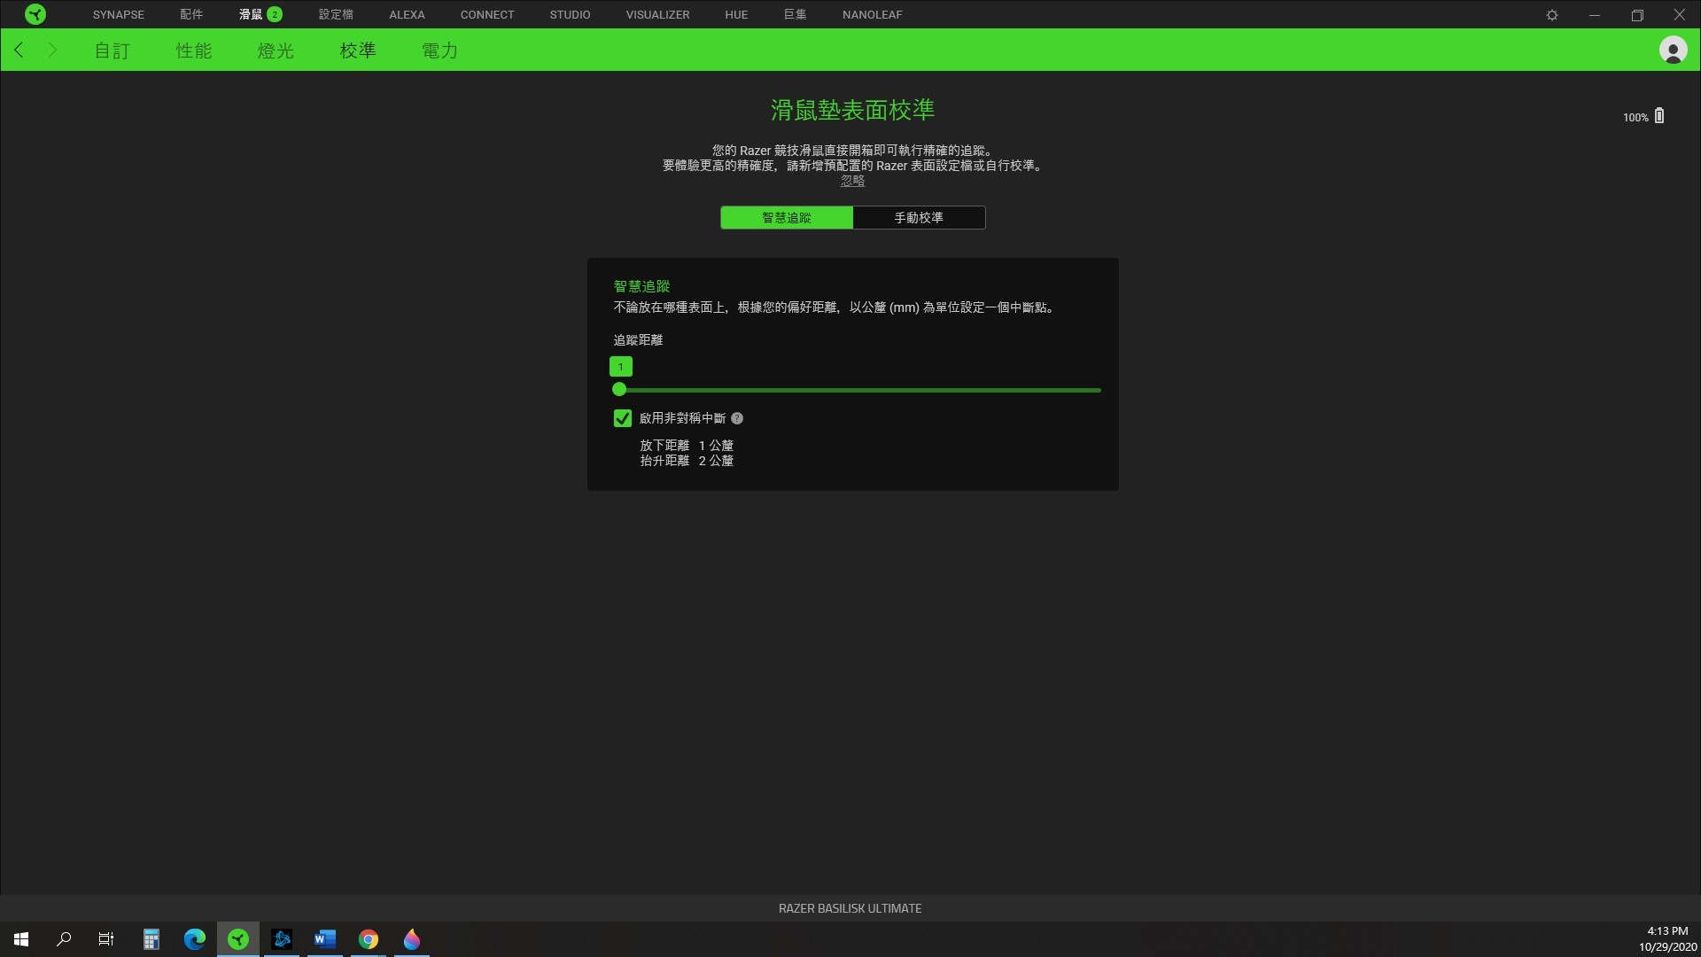Open the 滑鼠 top tab
The width and height of the screenshot is (1701, 957).
251,14
